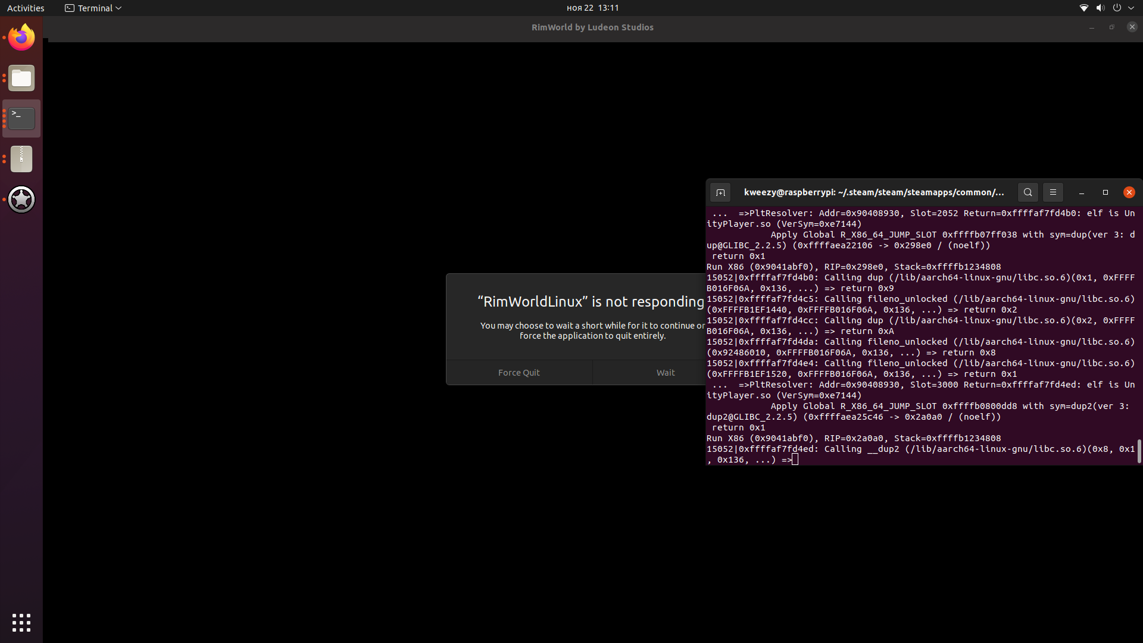Open the Files app in the dock
This screenshot has width=1143, height=643.
tap(21, 78)
